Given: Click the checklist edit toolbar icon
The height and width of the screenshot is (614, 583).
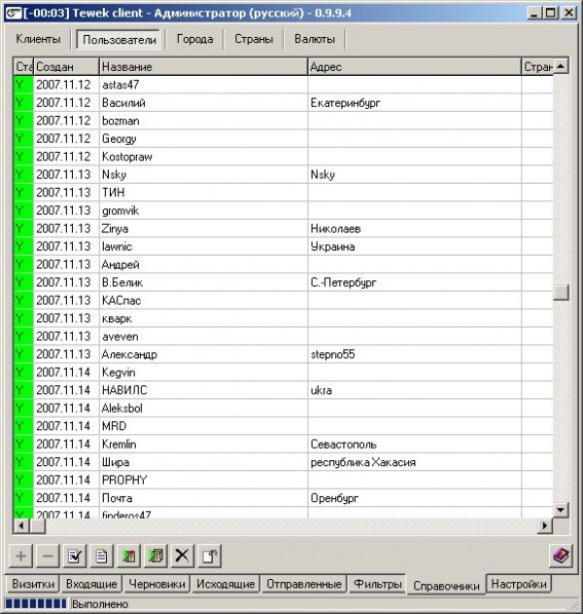Looking at the screenshot, I should 75,556.
